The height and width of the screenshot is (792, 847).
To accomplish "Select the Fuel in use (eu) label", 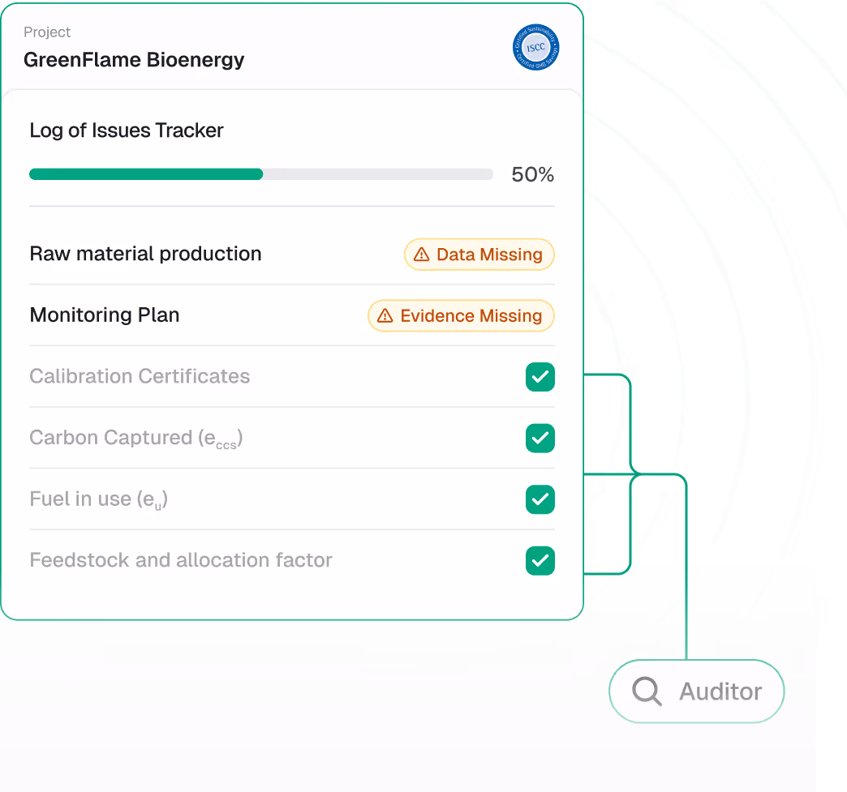I will point(98,499).
